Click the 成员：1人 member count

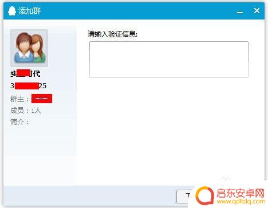tap(26, 111)
